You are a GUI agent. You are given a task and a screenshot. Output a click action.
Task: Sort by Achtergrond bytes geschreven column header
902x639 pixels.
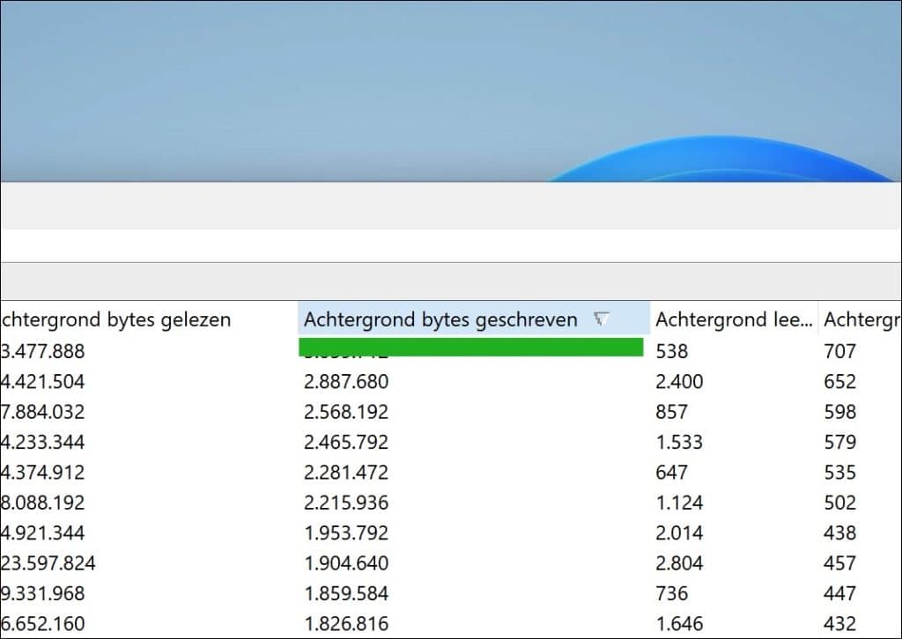coord(473,319)
